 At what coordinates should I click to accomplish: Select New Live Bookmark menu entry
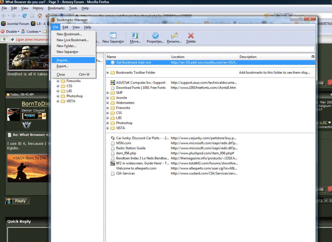point(72,40)
